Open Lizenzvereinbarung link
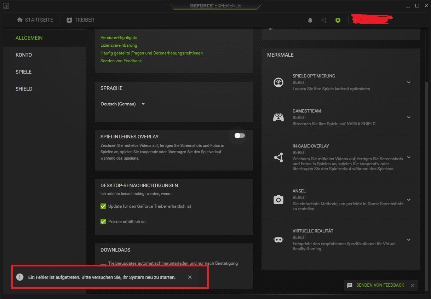 click(x=119, y=45)
